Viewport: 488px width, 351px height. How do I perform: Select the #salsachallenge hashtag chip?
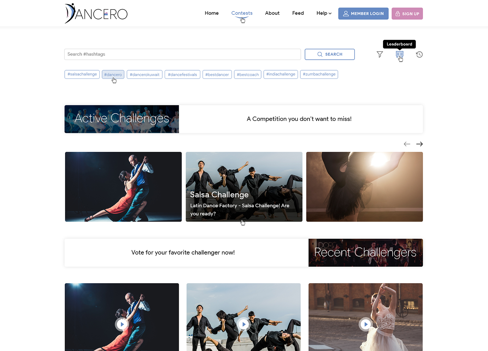[82, 74]
